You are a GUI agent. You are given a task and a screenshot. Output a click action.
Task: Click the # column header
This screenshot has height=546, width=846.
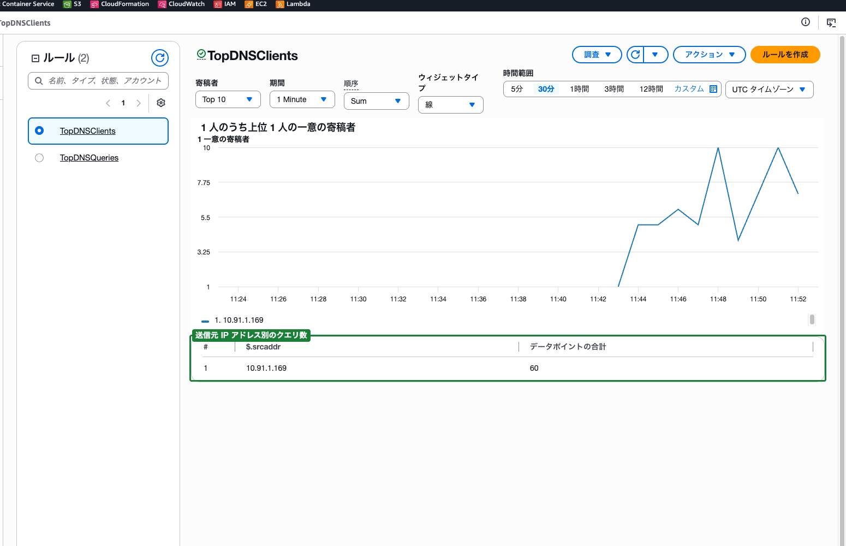(x=206, y=347)
